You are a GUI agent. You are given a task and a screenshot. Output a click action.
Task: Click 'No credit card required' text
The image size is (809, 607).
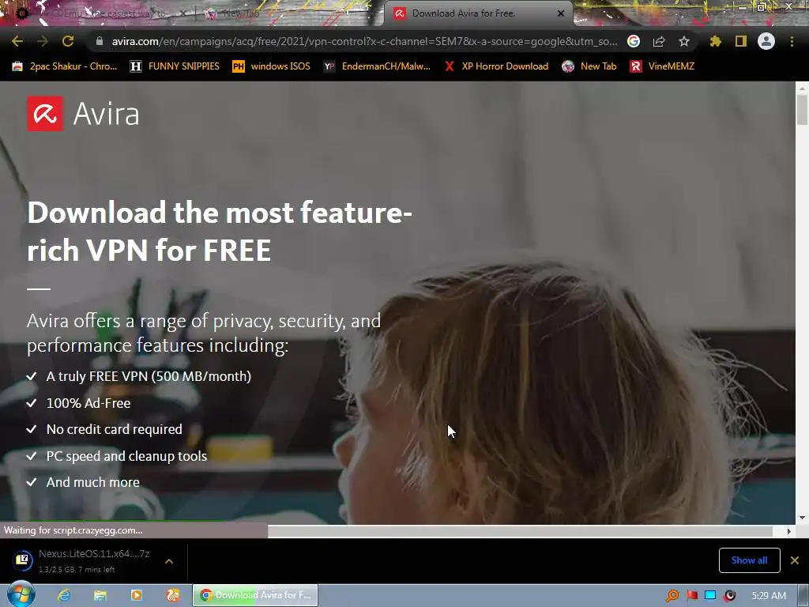114,429
